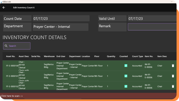Click here to scan bar
Screen dimensions: 179x101
pos(88,96)
